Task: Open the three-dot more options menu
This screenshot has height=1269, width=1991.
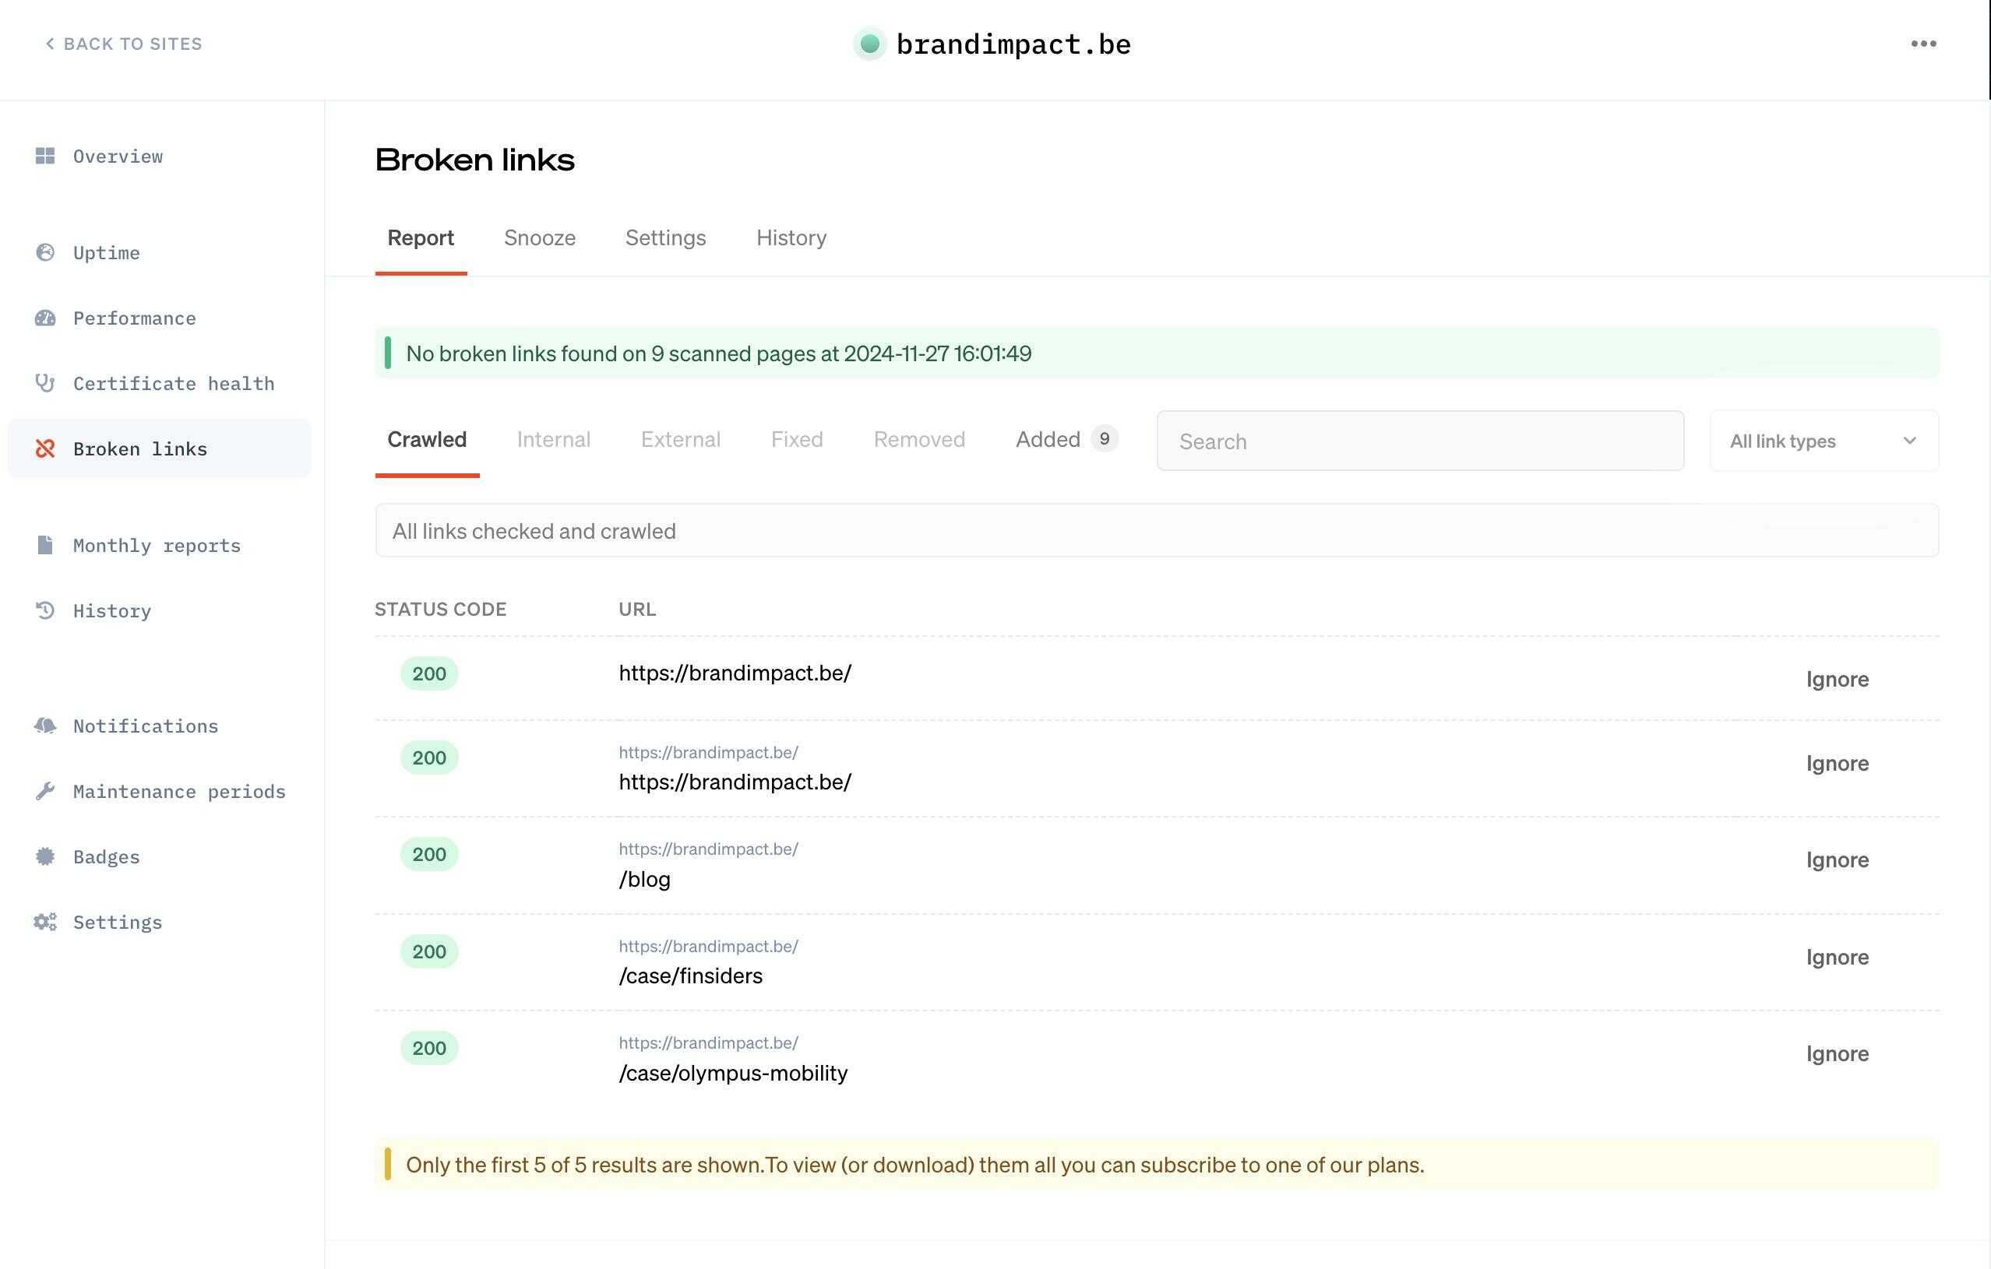Action: 1923,44
